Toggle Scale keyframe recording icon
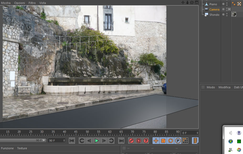243x154 pixels. (163, 141)
